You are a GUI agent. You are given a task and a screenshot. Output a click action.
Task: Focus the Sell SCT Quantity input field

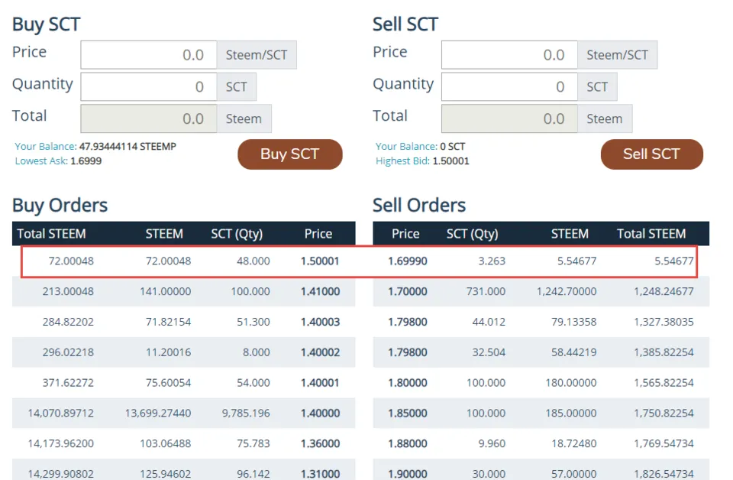509,86
